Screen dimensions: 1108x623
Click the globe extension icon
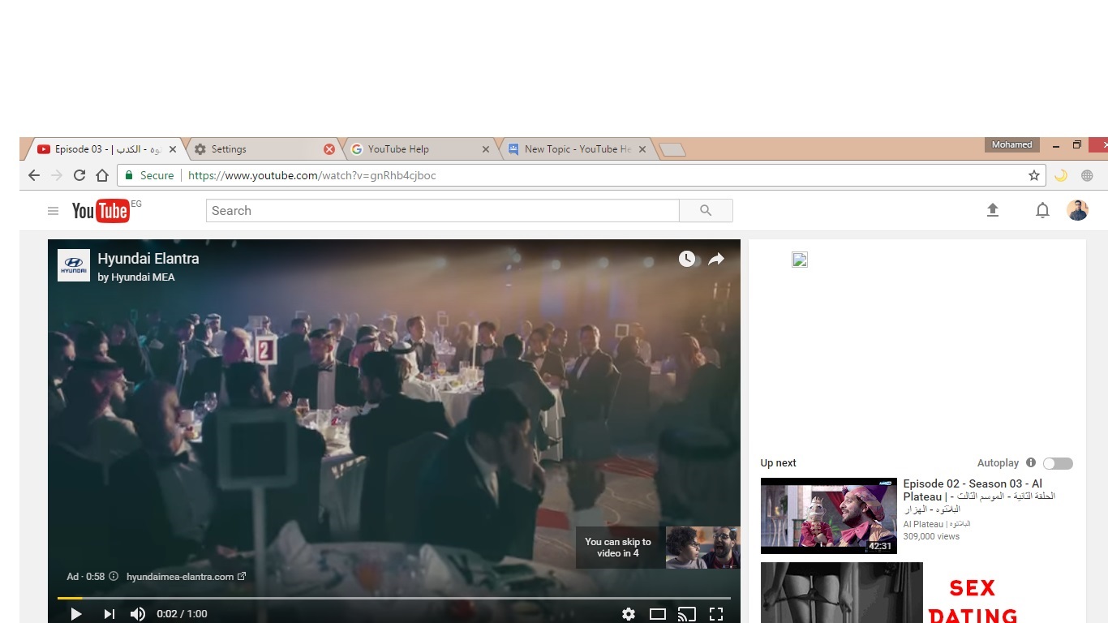(1087, 175)
